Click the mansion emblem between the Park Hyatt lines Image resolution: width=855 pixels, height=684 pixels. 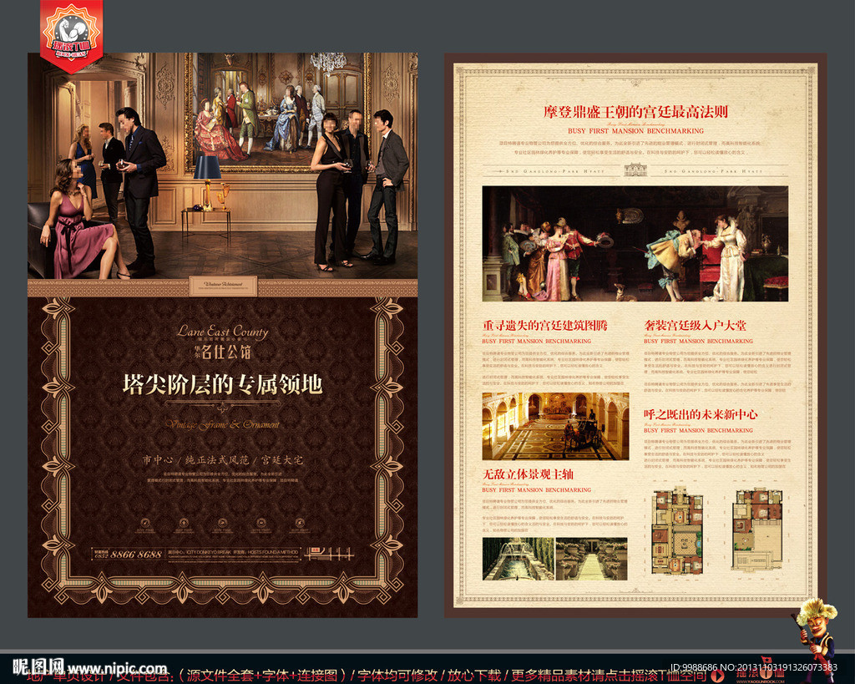tap(635, 170)
